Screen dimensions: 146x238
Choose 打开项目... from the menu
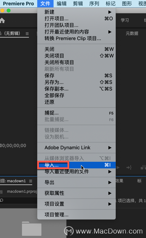(x=76, y=19)
